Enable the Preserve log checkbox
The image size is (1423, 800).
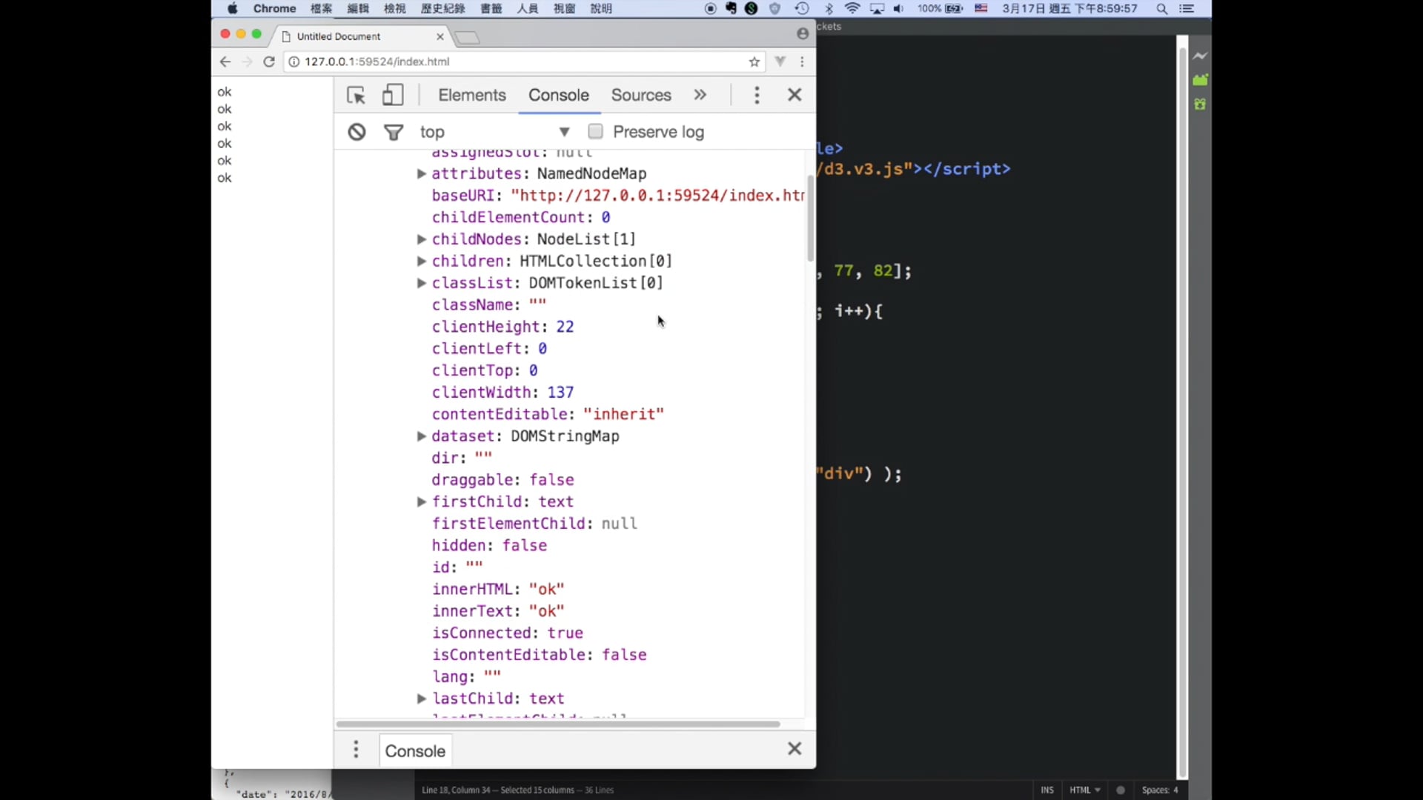click(x=595, y=131)
